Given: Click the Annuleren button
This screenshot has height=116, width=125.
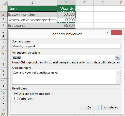Looking at the screenshot, I should click(x=111, y=107).
